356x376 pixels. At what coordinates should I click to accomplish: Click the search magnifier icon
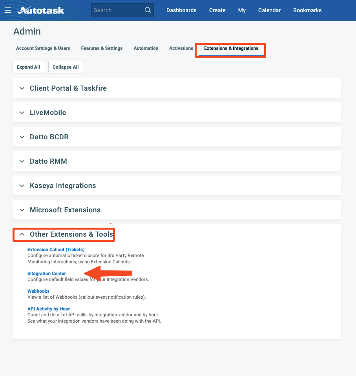148,10
